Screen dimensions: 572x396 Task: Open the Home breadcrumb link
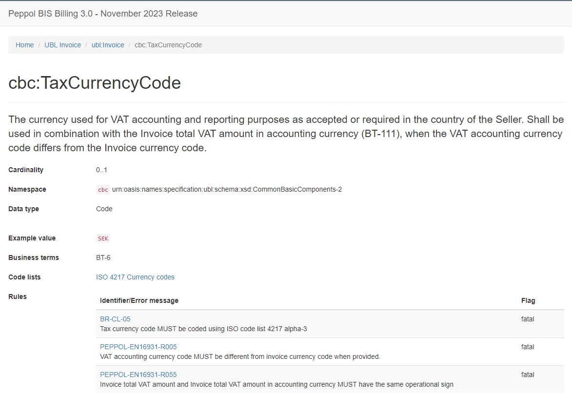coord(24,45)
